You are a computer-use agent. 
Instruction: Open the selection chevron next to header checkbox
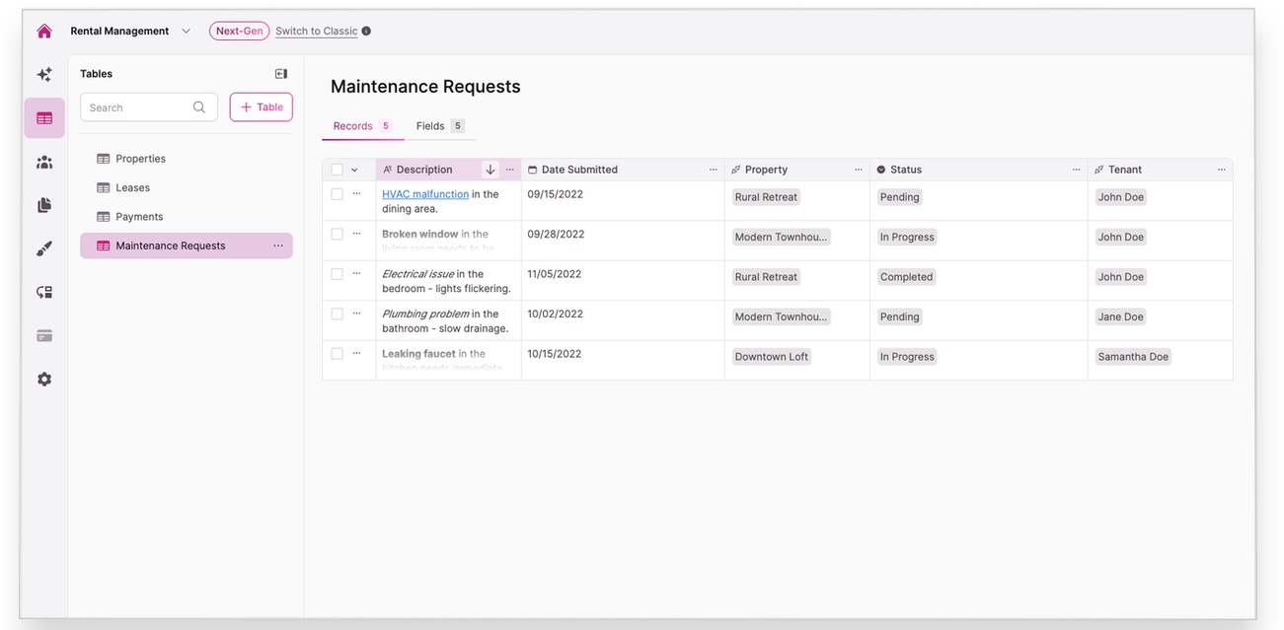(x=355, y=170)
